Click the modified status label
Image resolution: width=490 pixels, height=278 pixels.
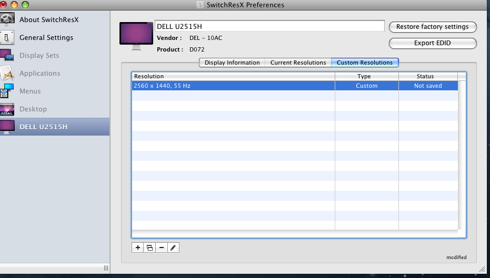[x=456, y=258]
